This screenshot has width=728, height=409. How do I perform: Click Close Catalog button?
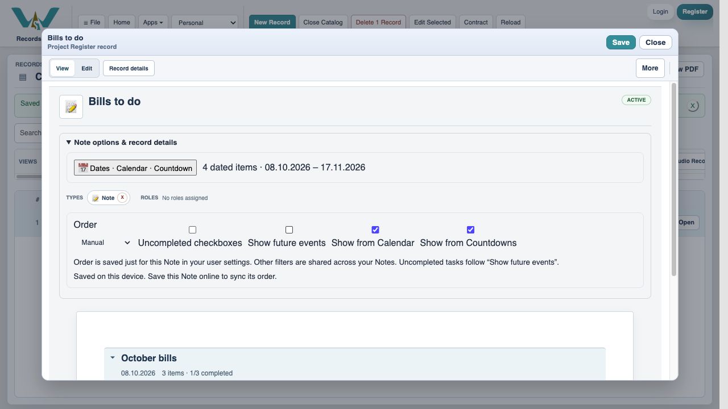coord(323,22)
